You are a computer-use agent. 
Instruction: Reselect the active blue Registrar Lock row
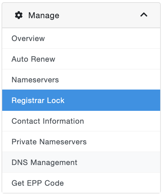click(x=81, y=100)
